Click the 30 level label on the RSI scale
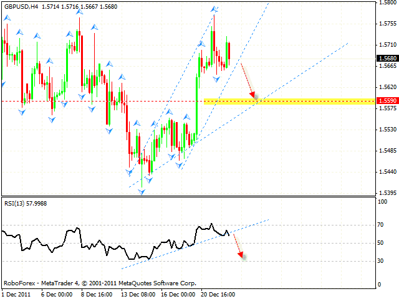Image resolution: width=399 pixels, height=299 pixels. click(x=380, y=261)
